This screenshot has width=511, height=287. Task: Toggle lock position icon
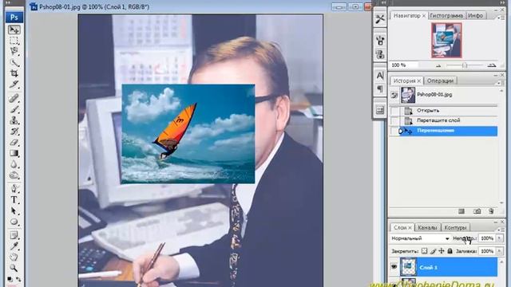point(442,251)
